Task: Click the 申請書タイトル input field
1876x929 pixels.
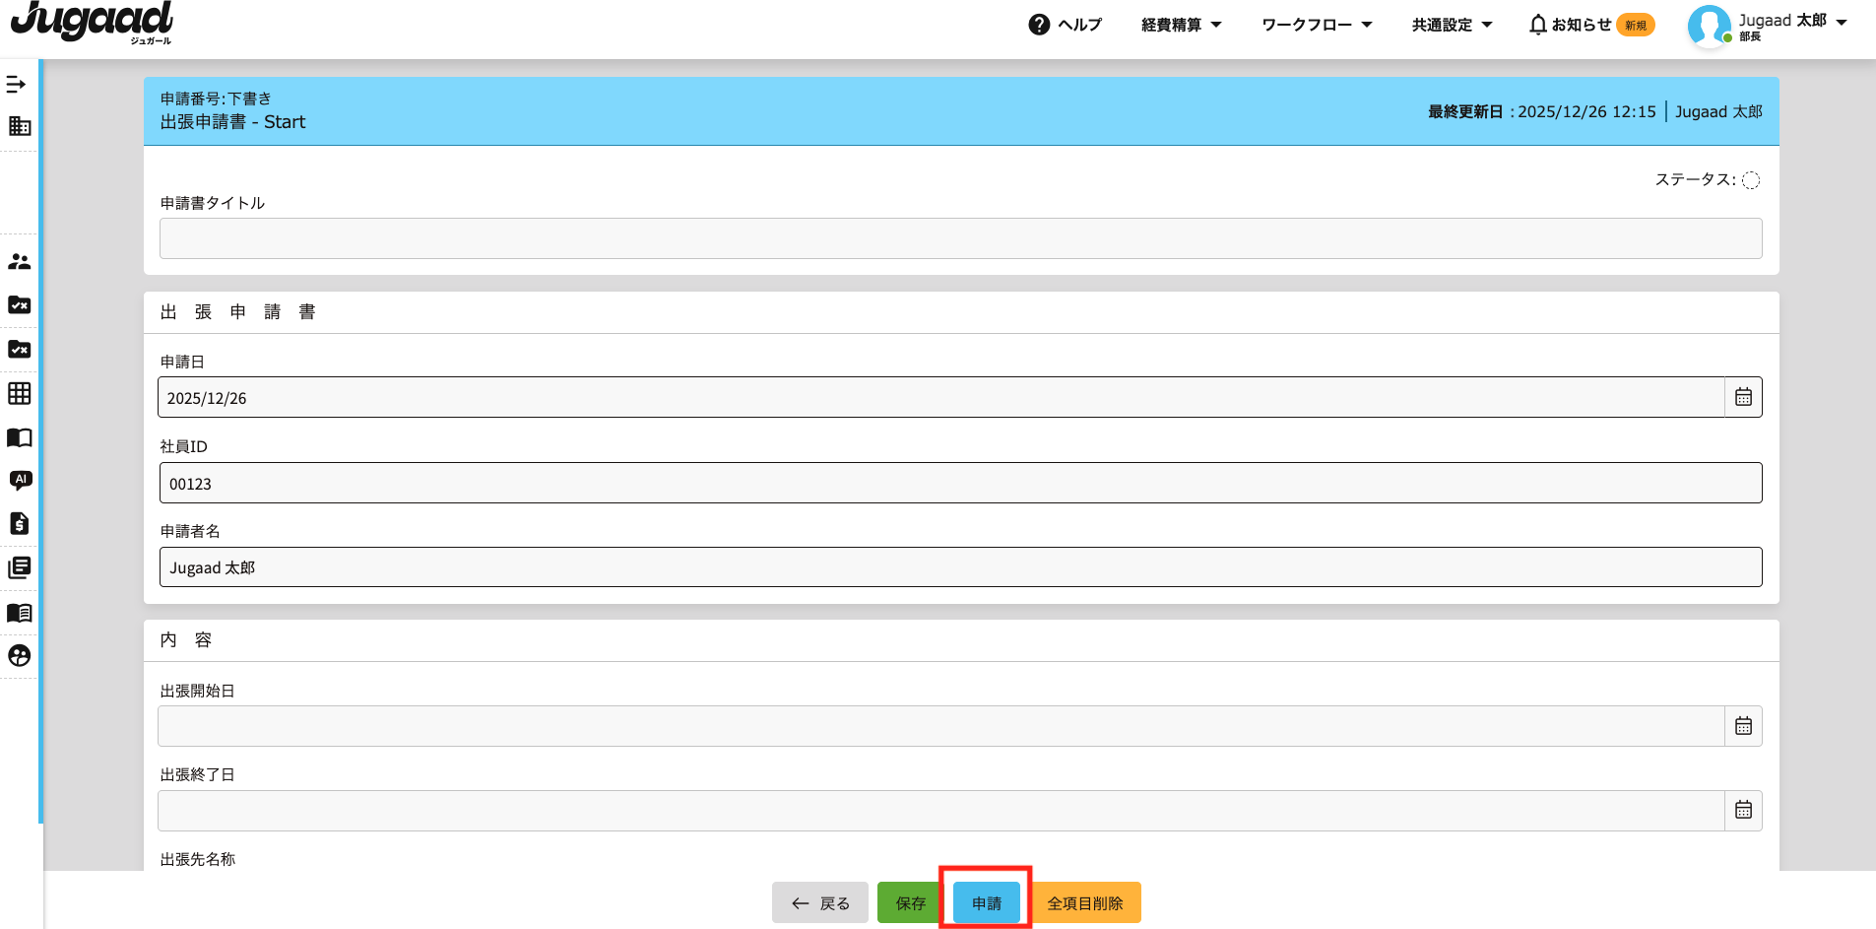Action: (x=960, y=238)
